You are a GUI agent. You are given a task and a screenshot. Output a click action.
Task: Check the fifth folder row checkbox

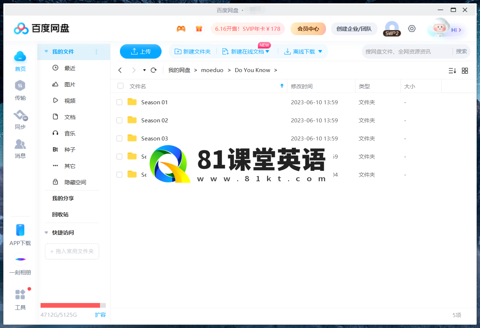(119, 175)
